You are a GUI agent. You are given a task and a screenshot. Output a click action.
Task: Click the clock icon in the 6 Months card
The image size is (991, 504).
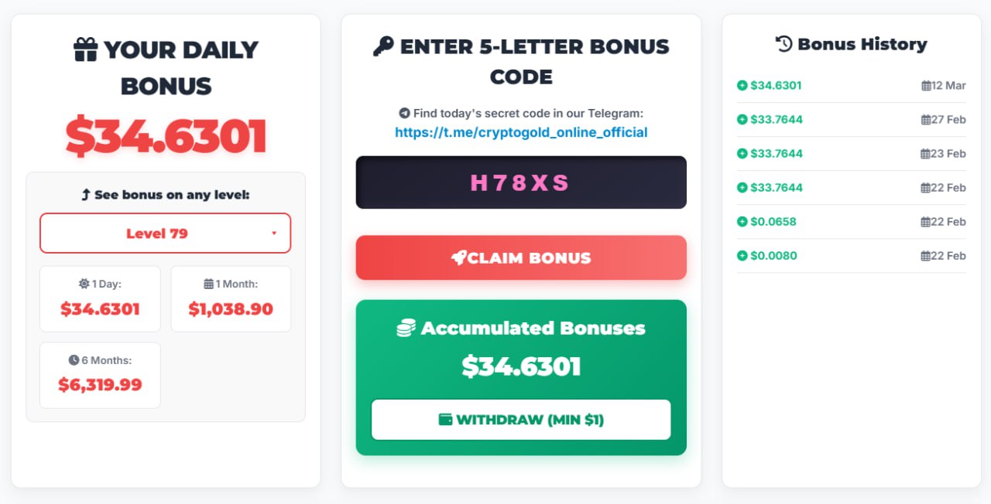[74, 360]
